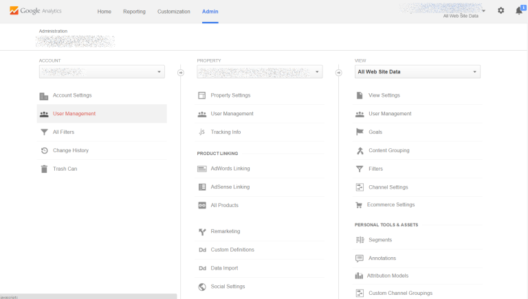Click the Remarketing fork icon

click(202, 232)
